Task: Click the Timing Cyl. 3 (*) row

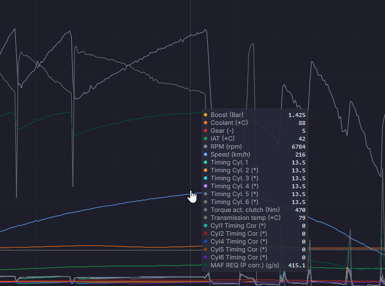Action: 255,178
